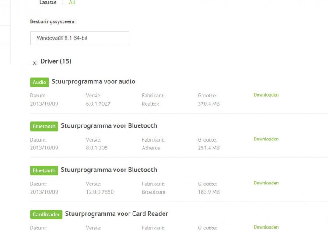Download the Card Reader driver
Screen dimensions: 328x232
266,227
